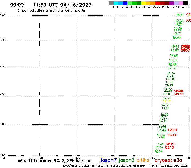
Task: Select the orange altika legend label
Action: coord(143,160)
